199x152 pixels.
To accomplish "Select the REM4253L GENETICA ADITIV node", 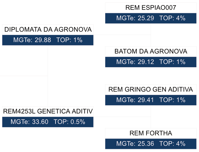I will pos(48,111).
